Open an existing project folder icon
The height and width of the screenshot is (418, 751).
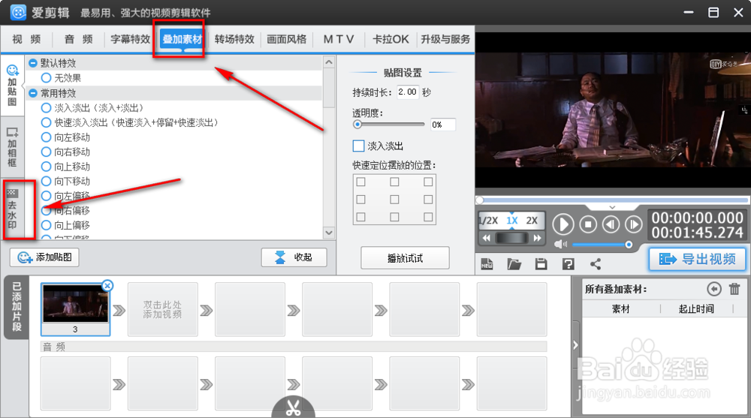pyautogui.click(x=514, y=264)
